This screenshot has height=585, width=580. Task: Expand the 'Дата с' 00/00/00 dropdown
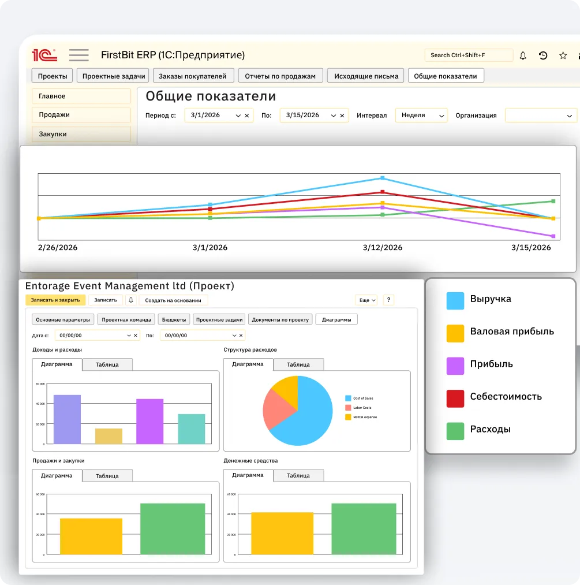[129, 336]
